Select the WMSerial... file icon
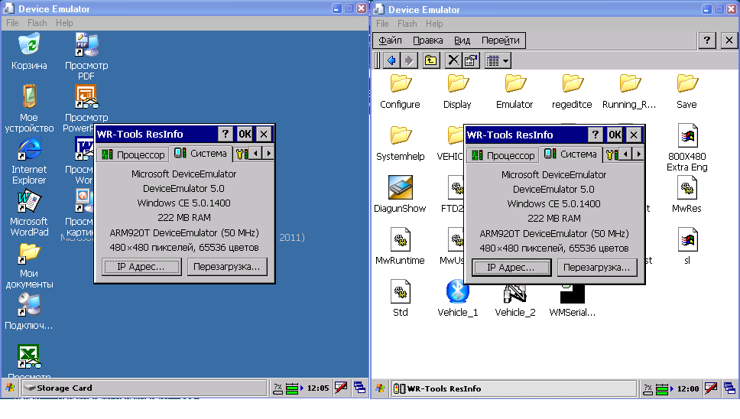Screen dimensions: 740x419 click(573, 300)
